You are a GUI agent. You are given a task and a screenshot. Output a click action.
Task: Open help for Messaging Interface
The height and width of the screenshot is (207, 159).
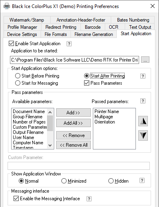coord(89,199)
